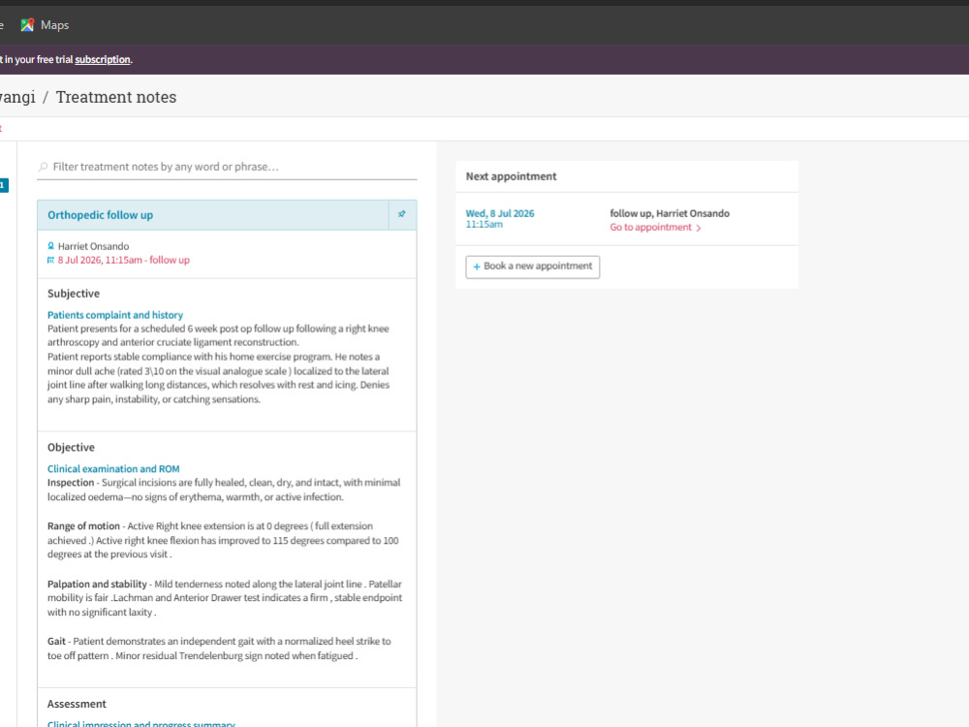This screenshot has width=969, height=727.
Task: Click the bold 'Inspection' label
Action: [71, 483]
